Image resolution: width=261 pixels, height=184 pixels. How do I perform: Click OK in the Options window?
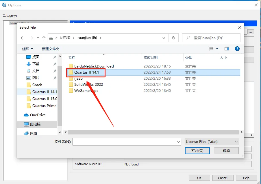tap(199, 178)
